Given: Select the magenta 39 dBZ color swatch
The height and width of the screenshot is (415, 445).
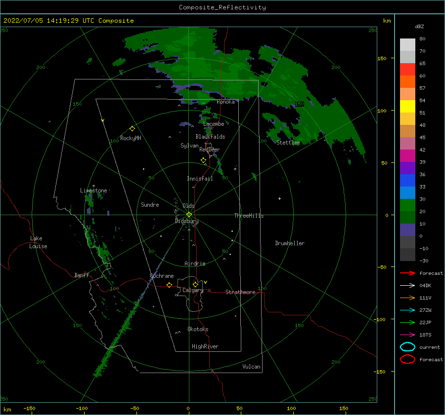Looking at the screenshot, I should [407, 156].
